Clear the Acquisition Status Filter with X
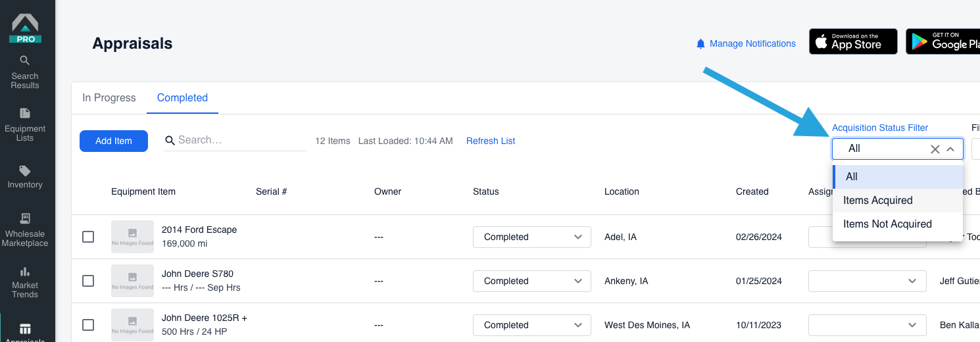The width and height of the screenshot is (980, 342). pos(935,149)
